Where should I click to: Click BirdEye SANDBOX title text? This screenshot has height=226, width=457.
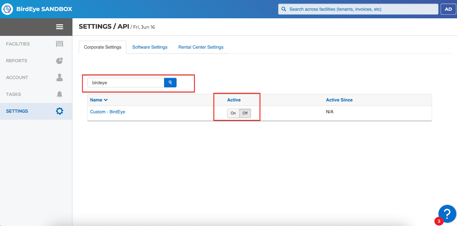point(44,9)
